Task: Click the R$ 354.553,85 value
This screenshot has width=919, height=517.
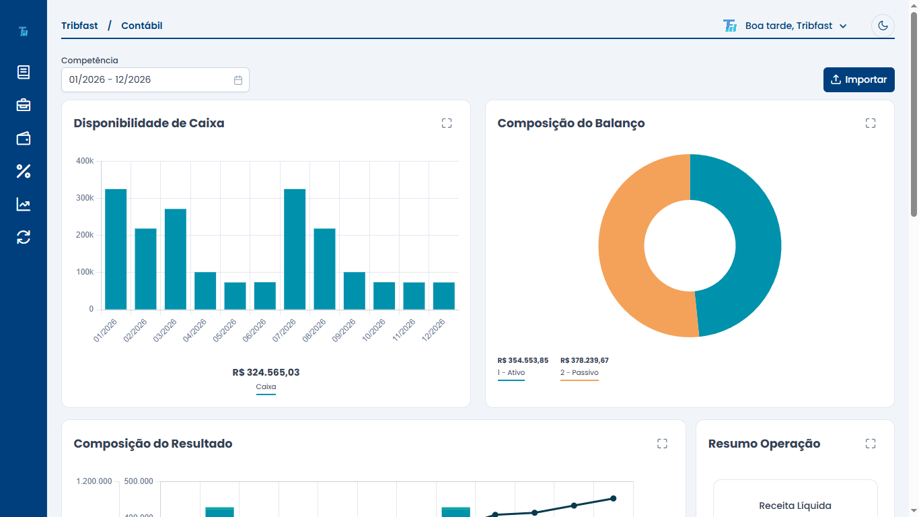Action: pos(523,360)
